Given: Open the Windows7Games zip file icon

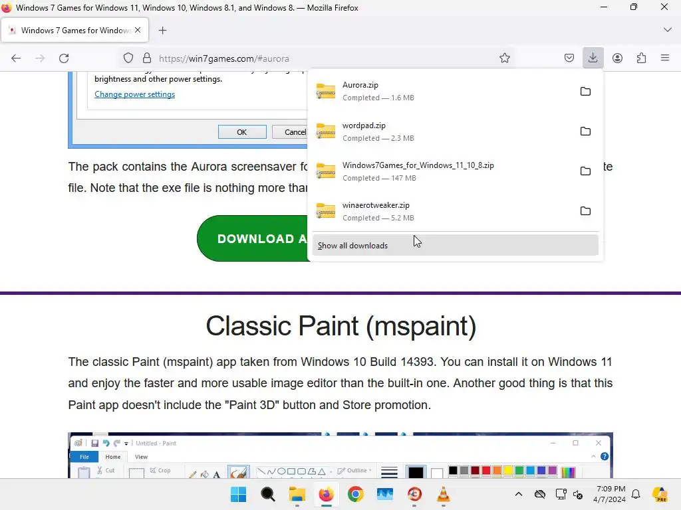Looking at the screenshot, I should point(326,171).
